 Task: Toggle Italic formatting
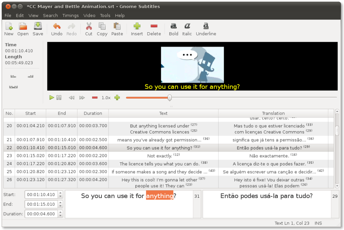pyautogui.click(x=187, y=26)
